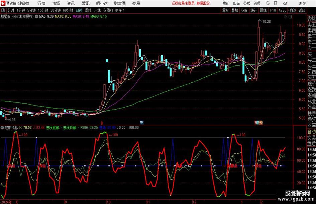
Task: Click the mobile phone icon
Action: pos(276,3)
